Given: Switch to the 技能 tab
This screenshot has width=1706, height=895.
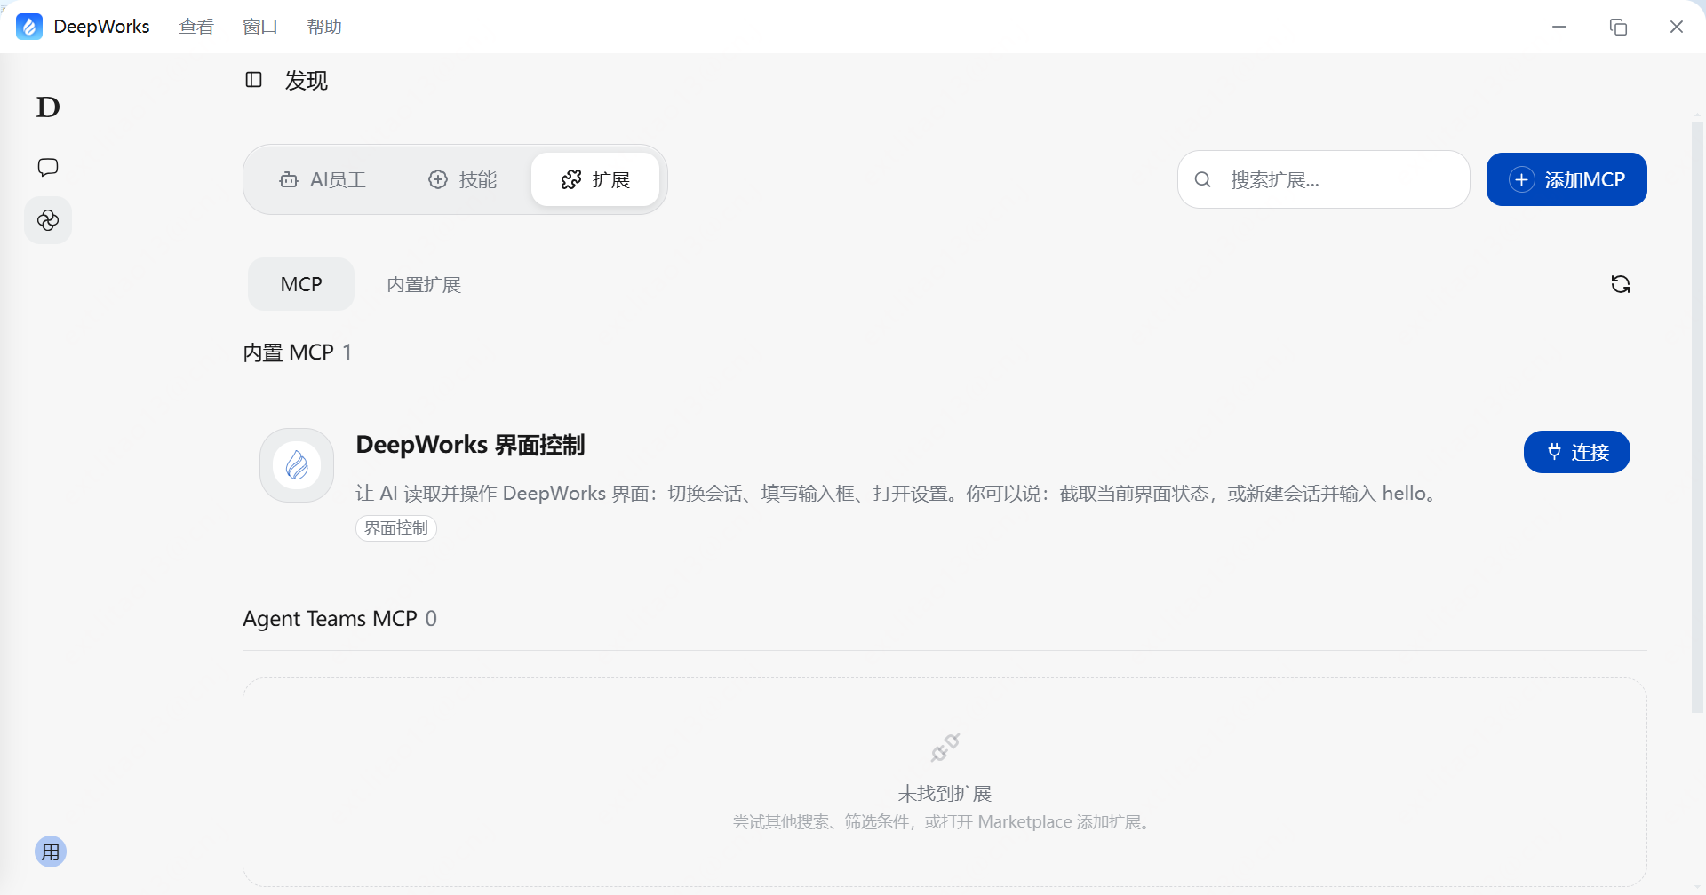Looking at the screenshot, I should 463,179.
